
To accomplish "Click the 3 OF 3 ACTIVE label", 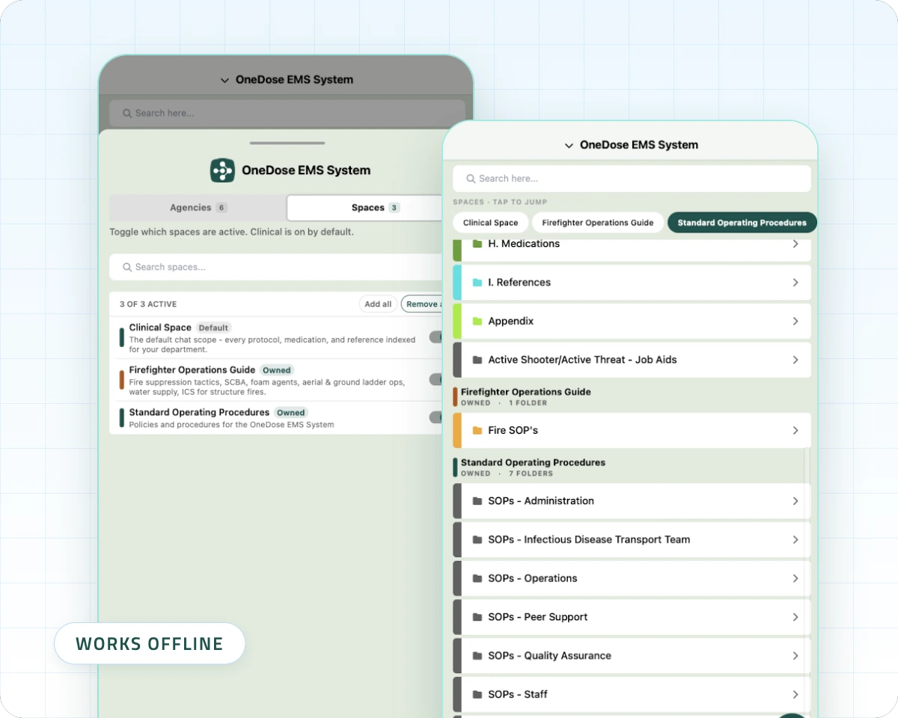I will click(x=148, y=304).
